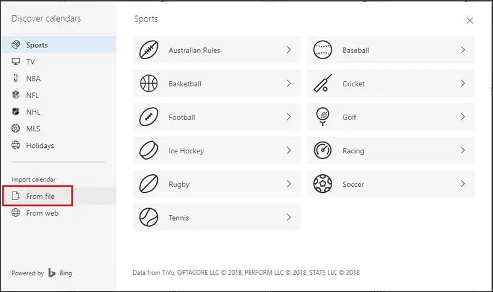Viewport: 493px width, 292px height.
Task: Open the Holidays calendars category
Action: coord(39,145)
